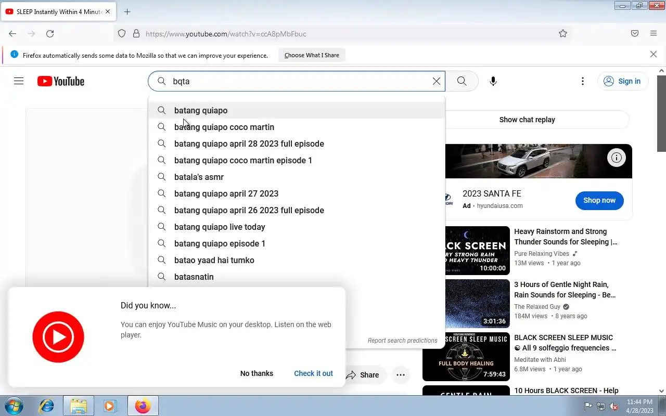
Task: Click No thanks in YouTube Music popup
Action: click(x=257, y=373)
